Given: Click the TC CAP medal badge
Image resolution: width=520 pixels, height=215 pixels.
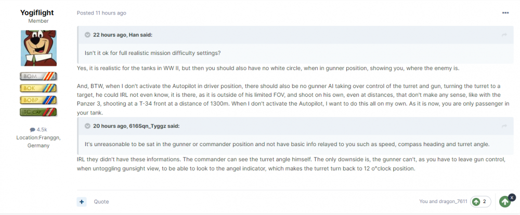Looking at the screenshot, I should tap(37, 111).
